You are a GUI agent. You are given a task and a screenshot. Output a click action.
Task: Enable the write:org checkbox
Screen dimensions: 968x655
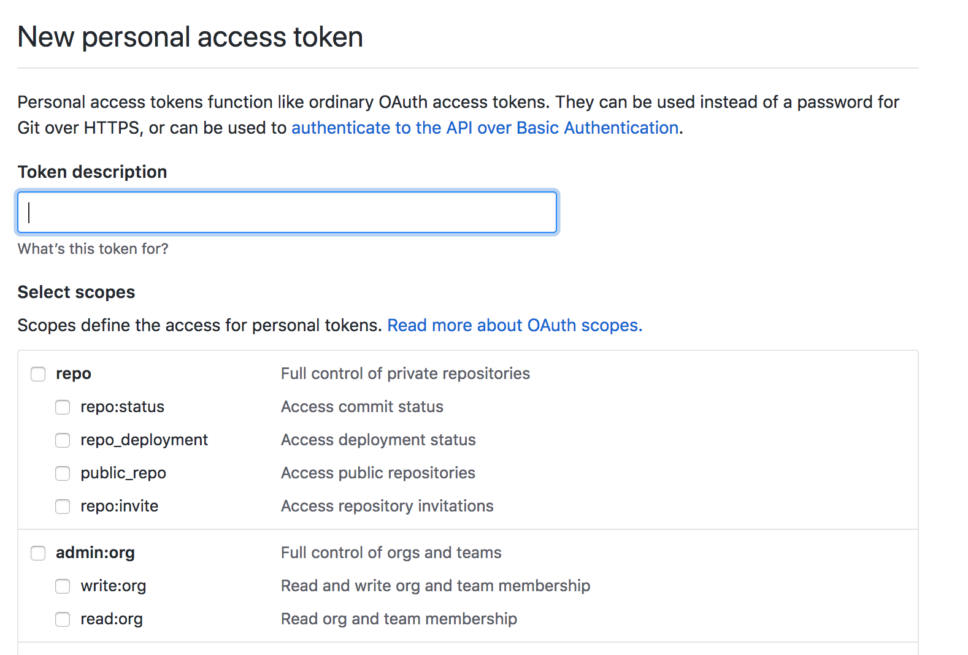(63, 586)
